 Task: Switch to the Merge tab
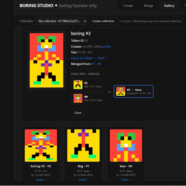point(149,5)
